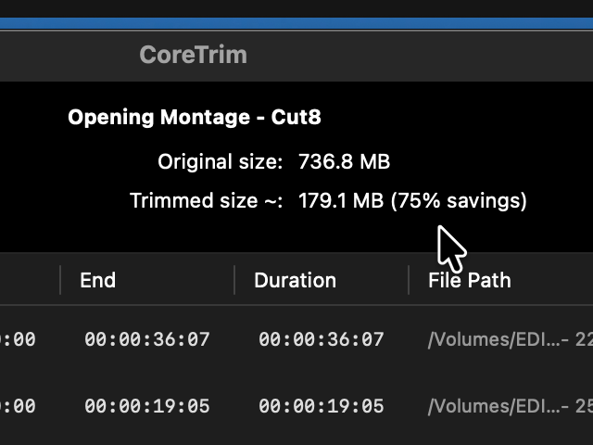
Task: Sort clips by the Duration column header
Action: [x=295, y=280]
